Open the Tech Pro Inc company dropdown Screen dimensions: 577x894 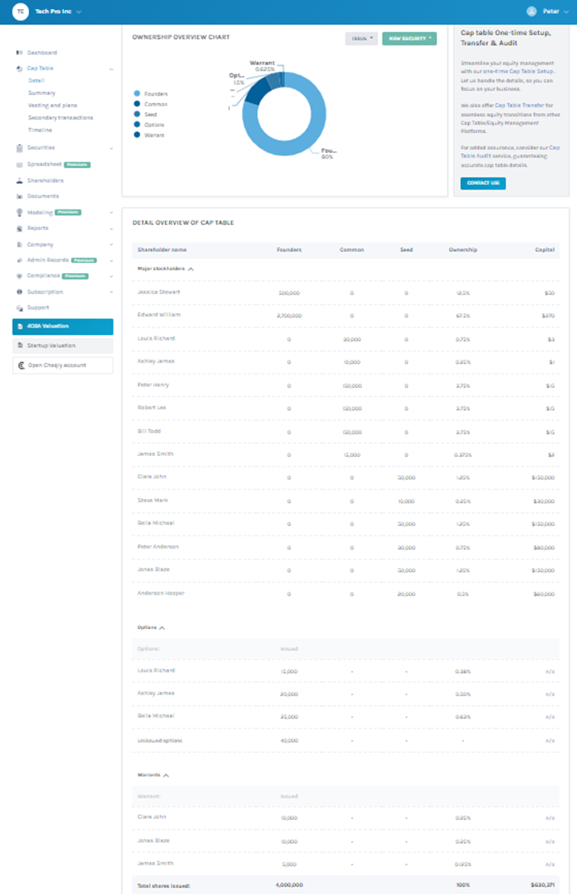58,12
